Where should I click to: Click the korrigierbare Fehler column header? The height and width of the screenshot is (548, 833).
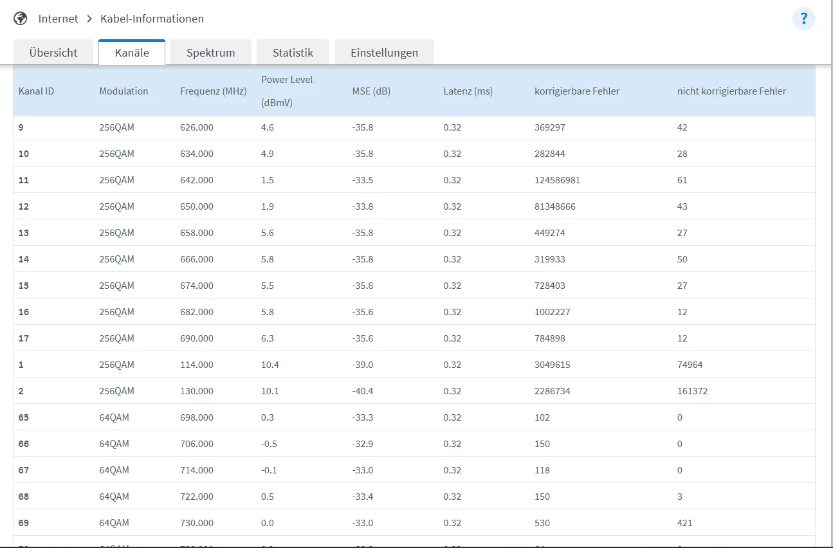[x=576, y=91]
